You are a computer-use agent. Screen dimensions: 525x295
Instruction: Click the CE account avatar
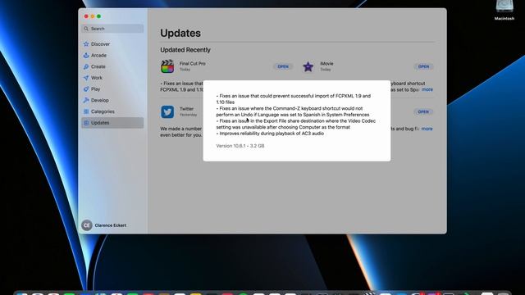click(x=87, y=225)
